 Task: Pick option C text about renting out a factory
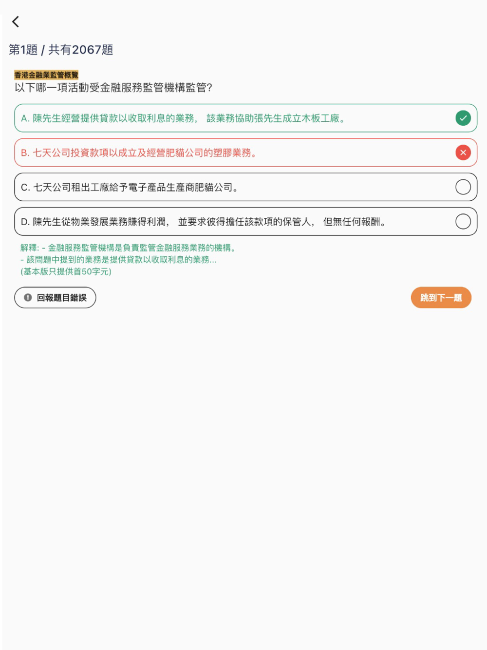[x=131, y=188]
